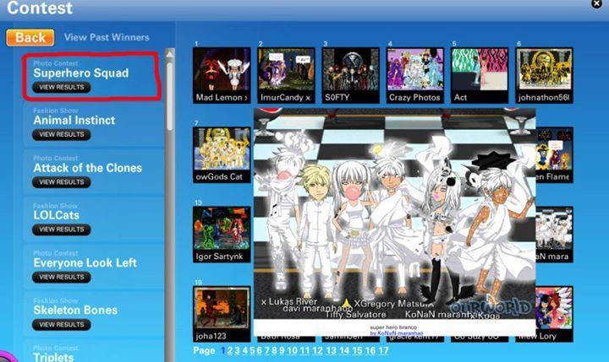Click the current page number 1
The height and width of the screenshot is (362, 609).
[223, 351]
